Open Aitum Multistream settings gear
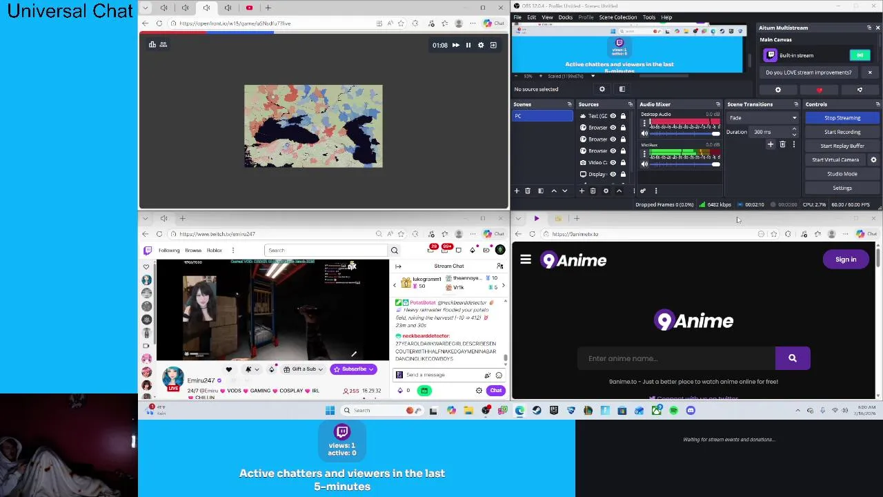 [x=778, y=90]
